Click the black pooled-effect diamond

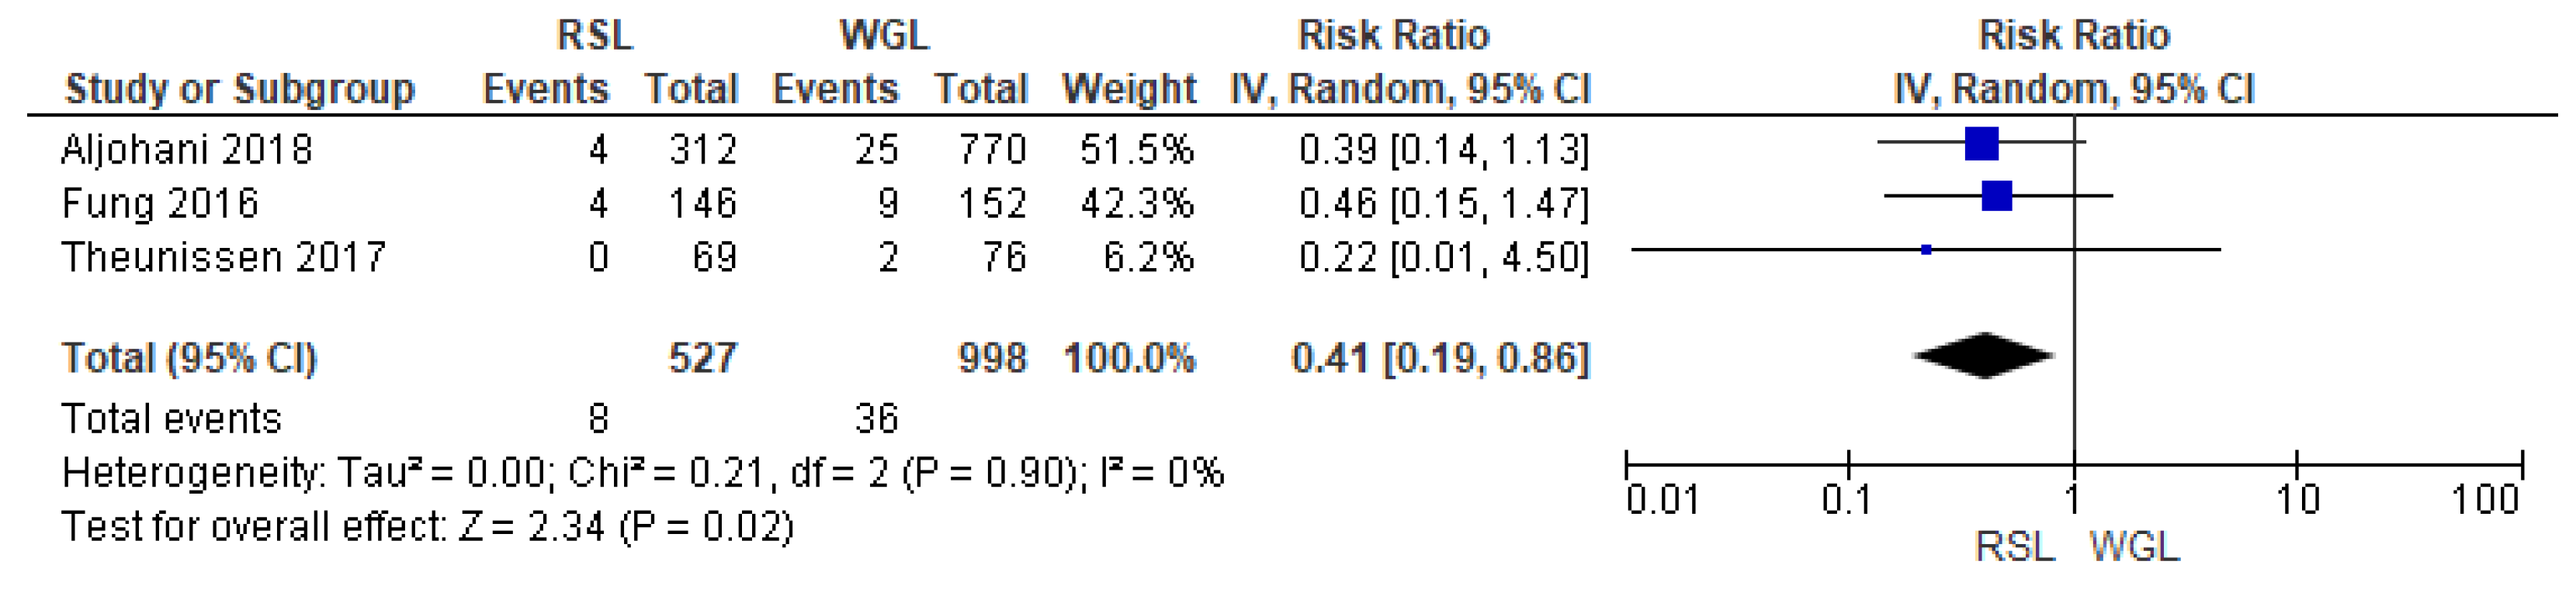pyautogui.click(x=1984, y=356)
